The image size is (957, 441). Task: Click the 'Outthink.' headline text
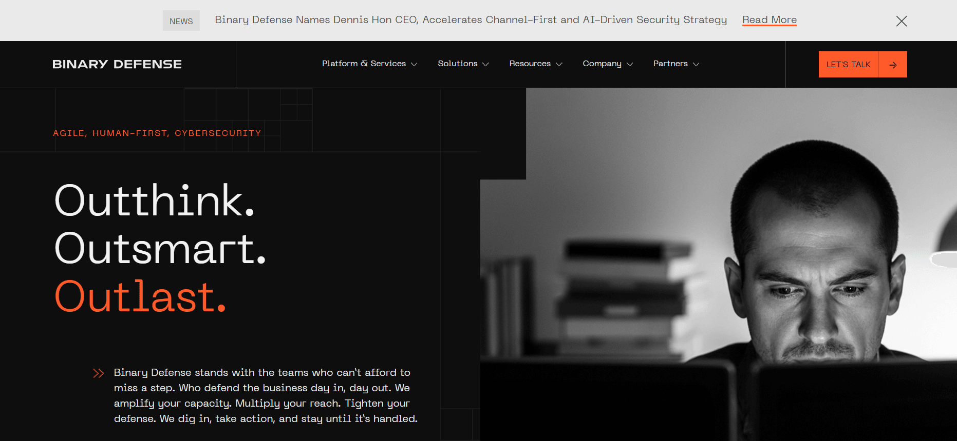[155, 201]
